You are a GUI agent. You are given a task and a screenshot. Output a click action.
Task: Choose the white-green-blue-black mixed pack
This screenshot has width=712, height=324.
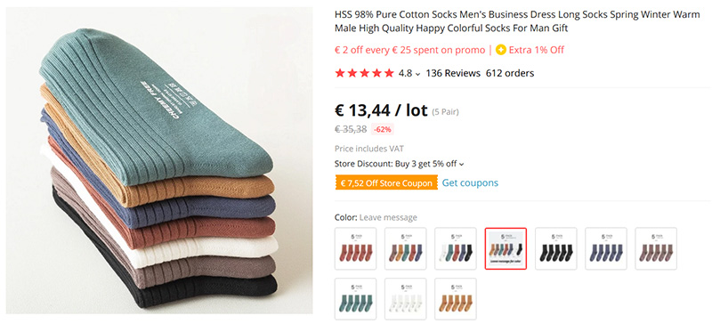(x=456, y=248)
